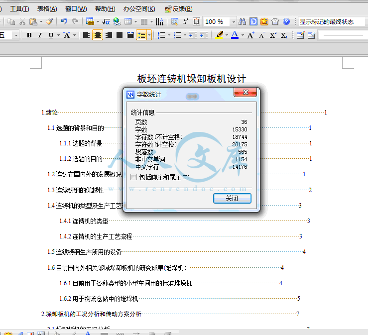Increase indent with the indent icon
The image size is (368, 335).
coord(204,35)
